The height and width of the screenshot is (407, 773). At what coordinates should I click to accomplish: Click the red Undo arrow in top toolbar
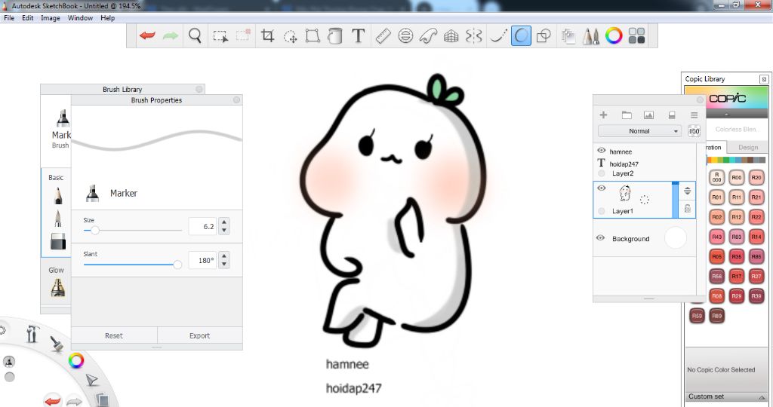click(x=147, y=35)
